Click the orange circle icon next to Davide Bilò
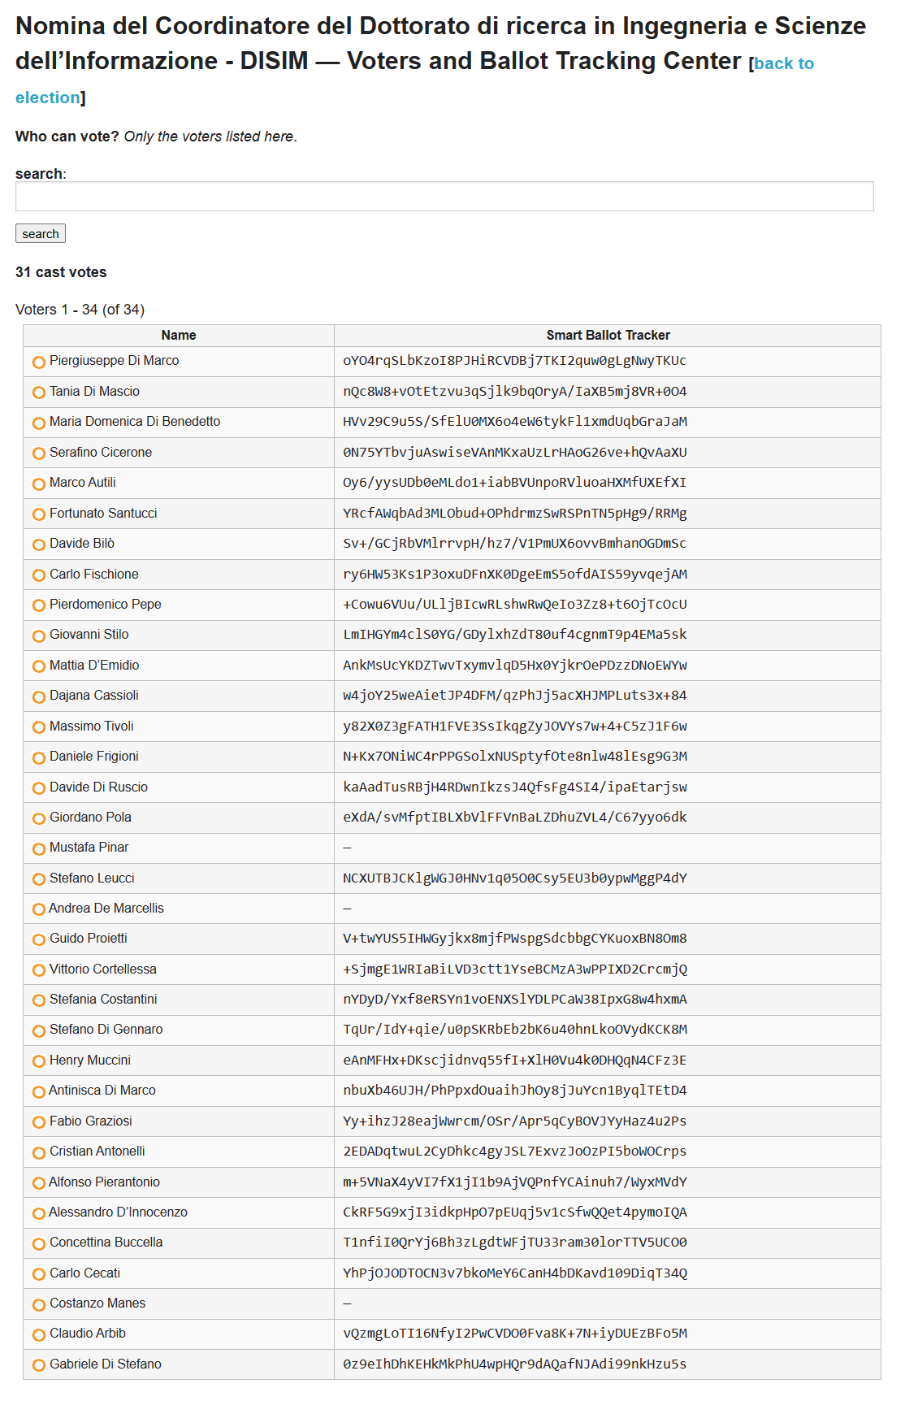Screen dimensions: 905x1401 39,544
